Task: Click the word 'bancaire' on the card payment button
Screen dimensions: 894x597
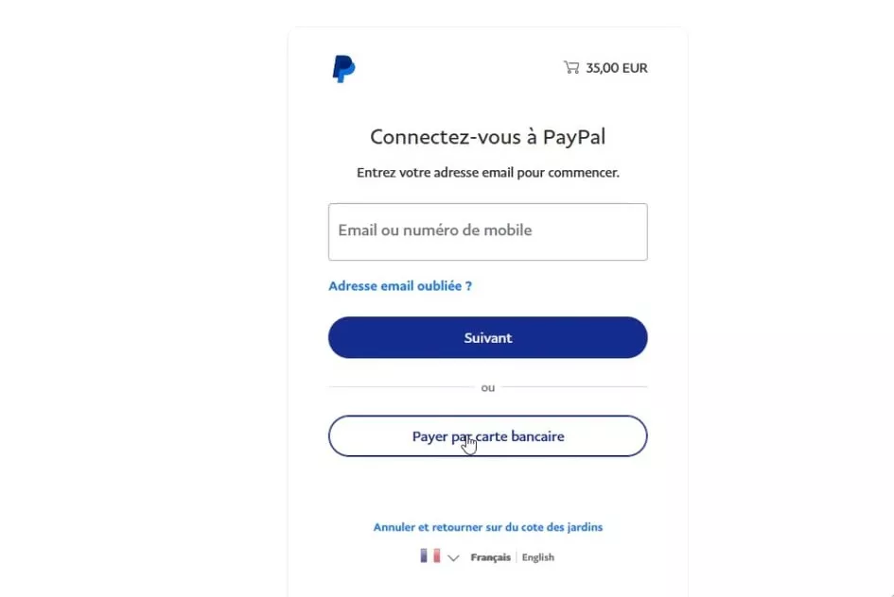Action: pyautogui.click(x=537, y=435)
